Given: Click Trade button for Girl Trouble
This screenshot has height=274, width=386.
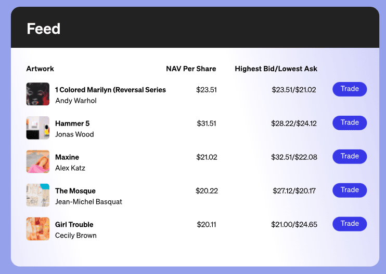Looking at the screenshot, I should coord(350,224).
